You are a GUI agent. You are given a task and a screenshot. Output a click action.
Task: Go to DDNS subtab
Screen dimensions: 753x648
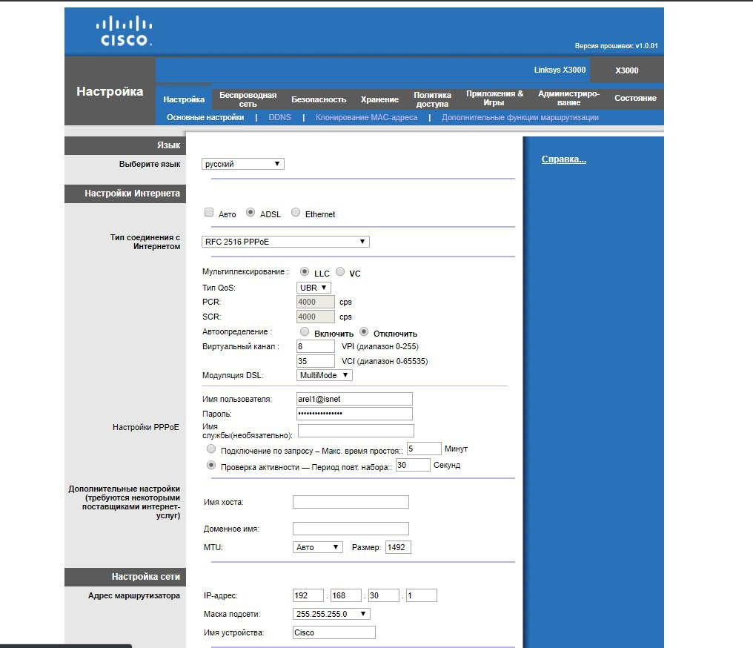pyautogui.click(x=280, y=117)
